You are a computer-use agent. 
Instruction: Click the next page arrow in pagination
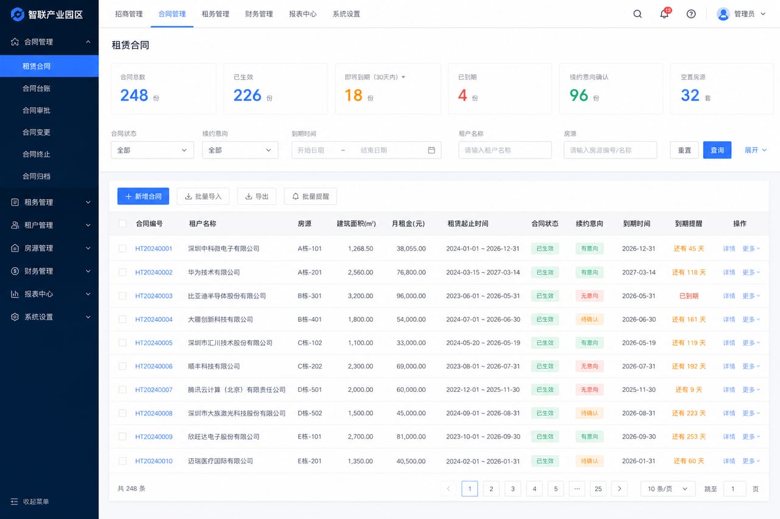click(620, 489)
